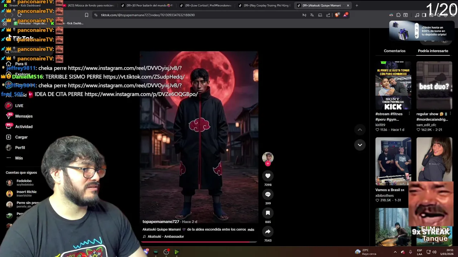Open Brave Rewards triangle icon
This screenshot has width=458, height=257.
[x=345, y=15]
